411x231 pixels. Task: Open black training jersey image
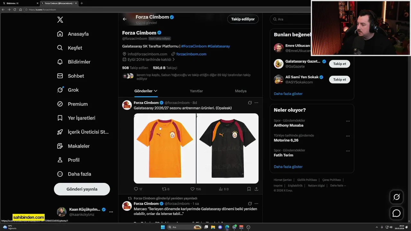(227, 148)
